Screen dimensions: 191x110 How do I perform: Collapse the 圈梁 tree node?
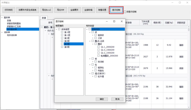(x=93, y=44)
